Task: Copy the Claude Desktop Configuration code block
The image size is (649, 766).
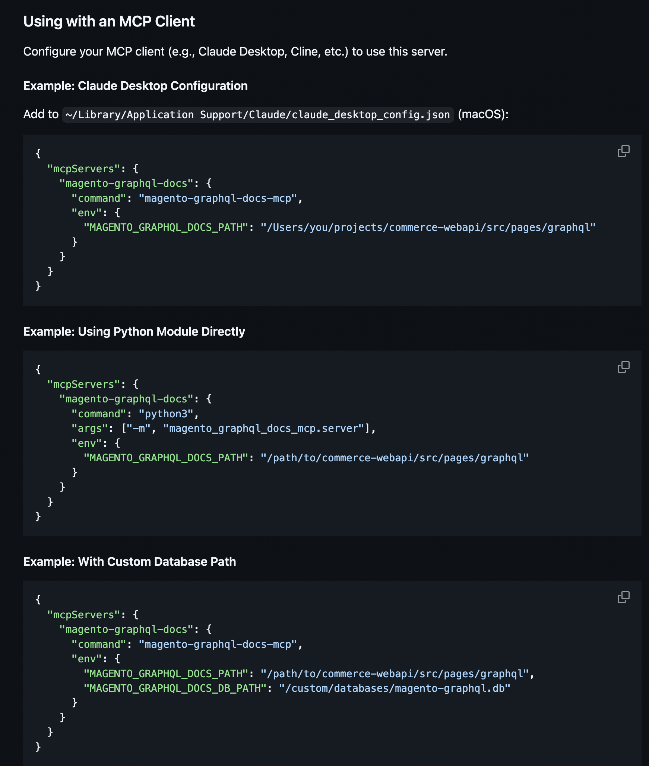Action: pyautogui.click(x=623, y=151)
